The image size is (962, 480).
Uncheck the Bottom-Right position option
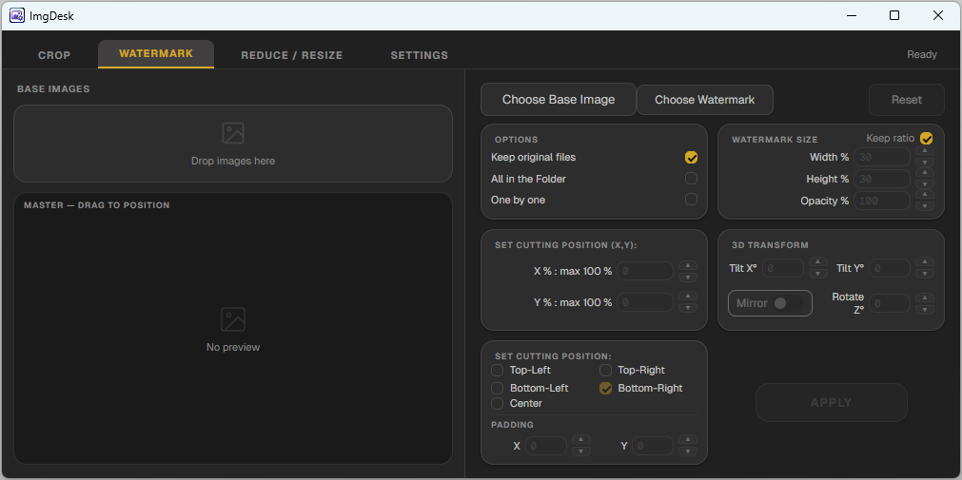tap(605, 388)
